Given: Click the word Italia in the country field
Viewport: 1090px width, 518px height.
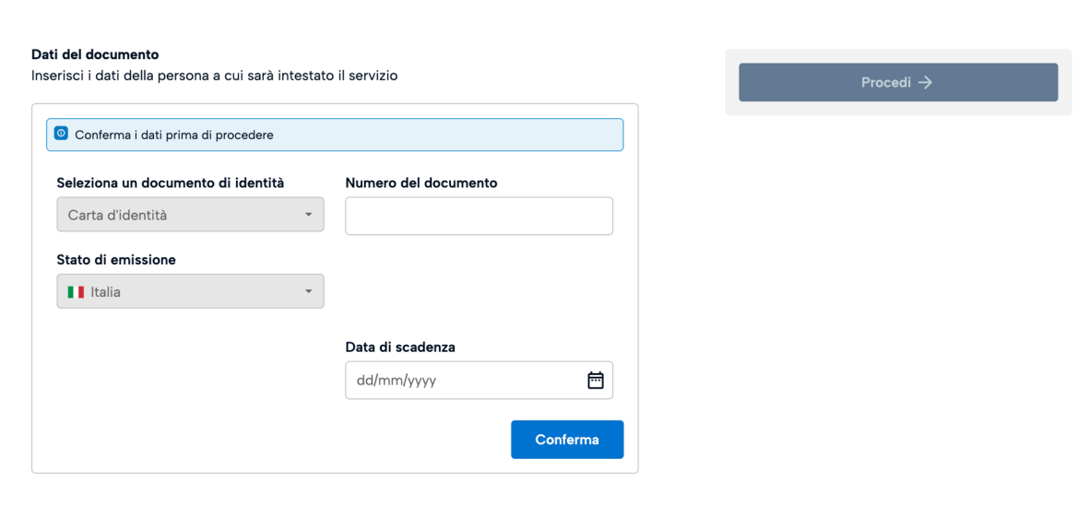Looking at the screenshot, I should click(x=106, y=292).
